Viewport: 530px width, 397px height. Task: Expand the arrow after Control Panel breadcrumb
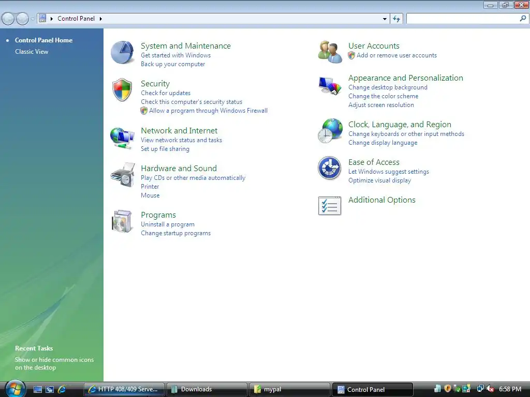tap(101, 19)
